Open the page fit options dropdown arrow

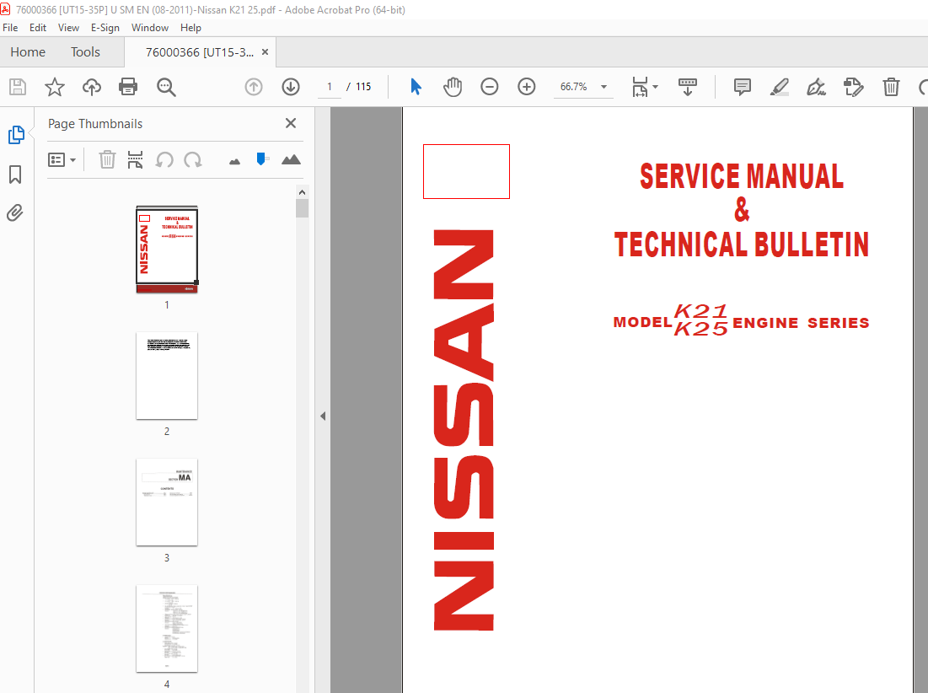[655, 87]
